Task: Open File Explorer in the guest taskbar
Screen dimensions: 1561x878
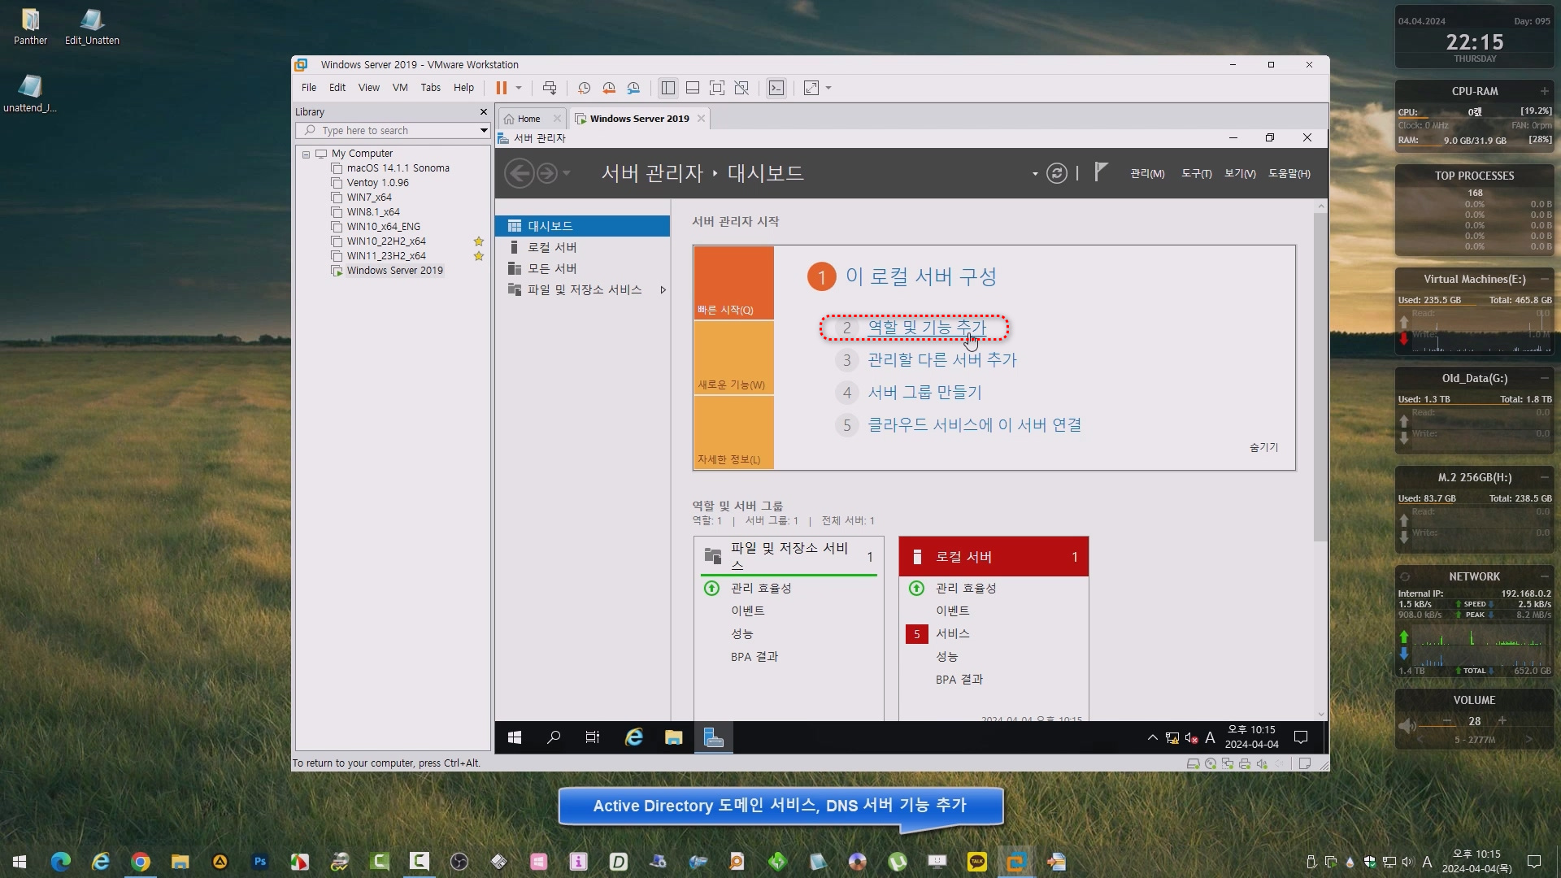Action: 673,737
